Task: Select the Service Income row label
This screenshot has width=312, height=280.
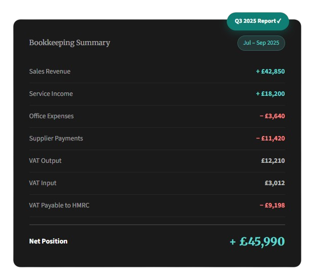Action: (x=51, y=94)
